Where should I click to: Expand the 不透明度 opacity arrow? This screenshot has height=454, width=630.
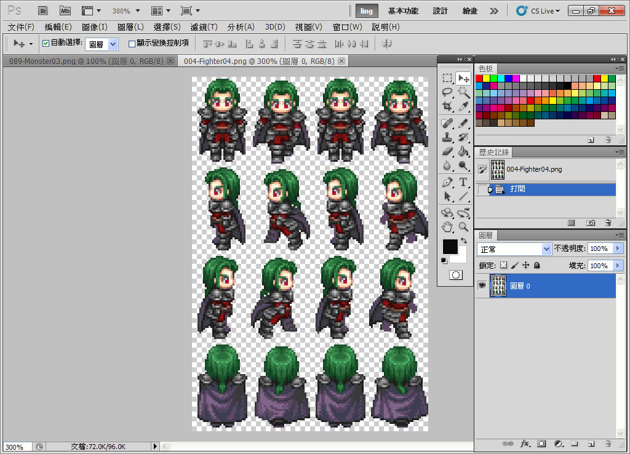click(x=618, y=249)
